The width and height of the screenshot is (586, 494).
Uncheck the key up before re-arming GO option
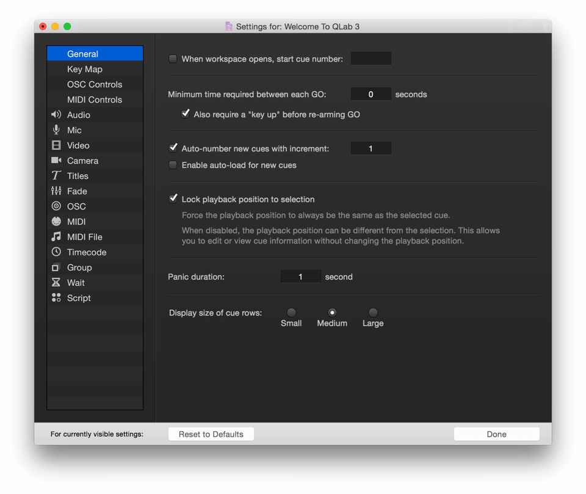[x=186, y=114]
